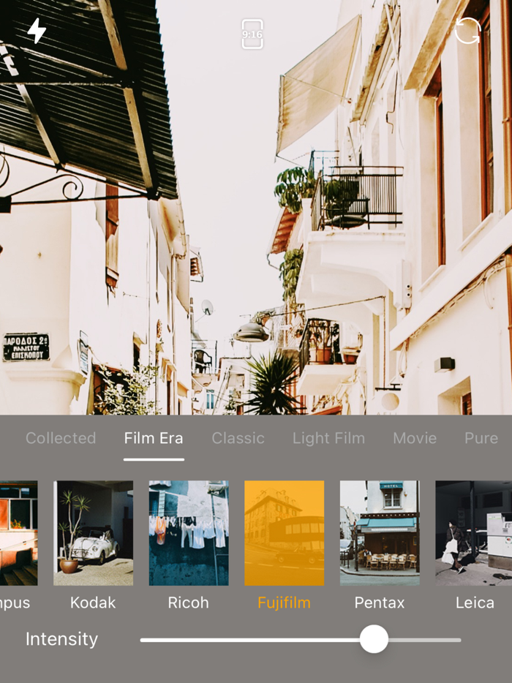
Task: Choose the Ricoh filter thumbnail
Action: [189, 532]
